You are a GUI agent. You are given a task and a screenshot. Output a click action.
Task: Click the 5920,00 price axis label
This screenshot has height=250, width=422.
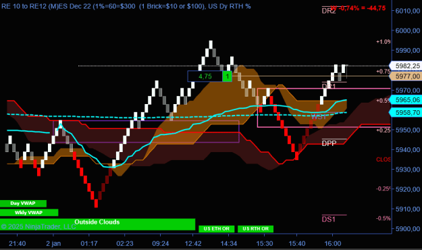click(x=408, y=189)
